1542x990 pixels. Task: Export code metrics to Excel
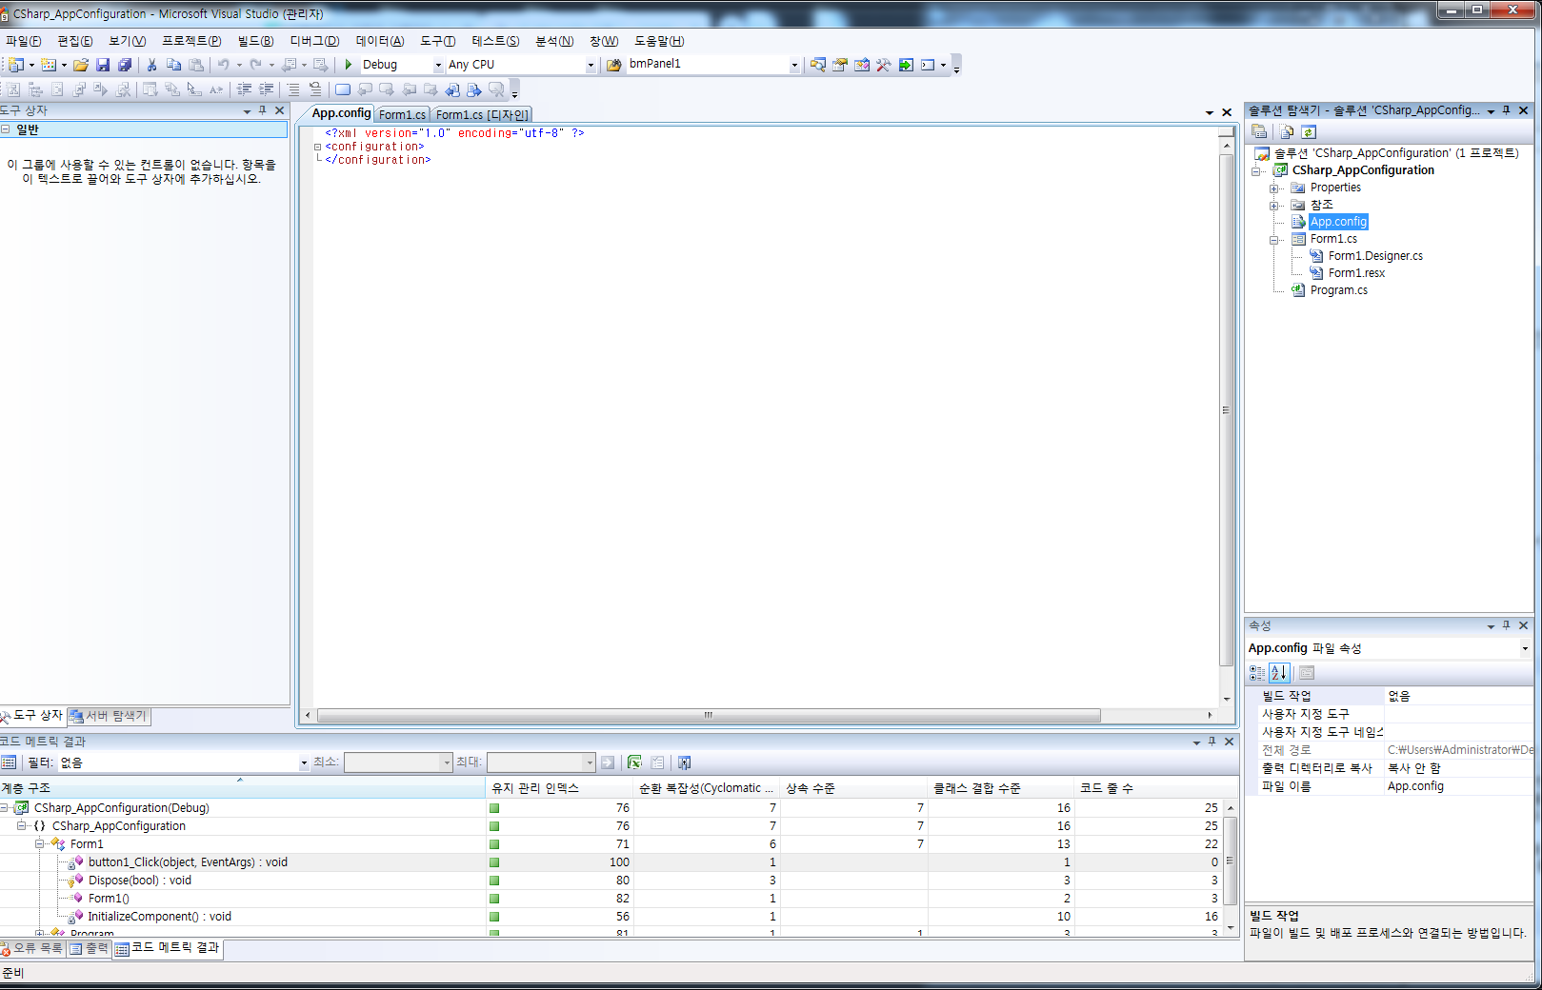click(634, 762)
